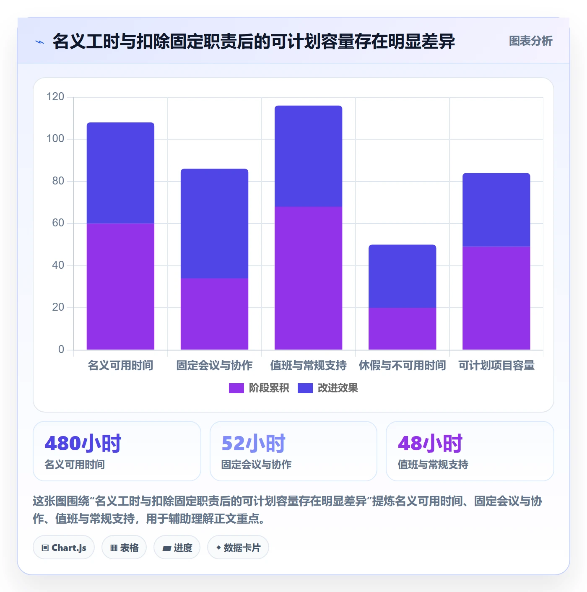This screenshot has width=587, height=592.
Task: Click the blue segment of 可计划项目容量 bar
Action: point(496,210)
